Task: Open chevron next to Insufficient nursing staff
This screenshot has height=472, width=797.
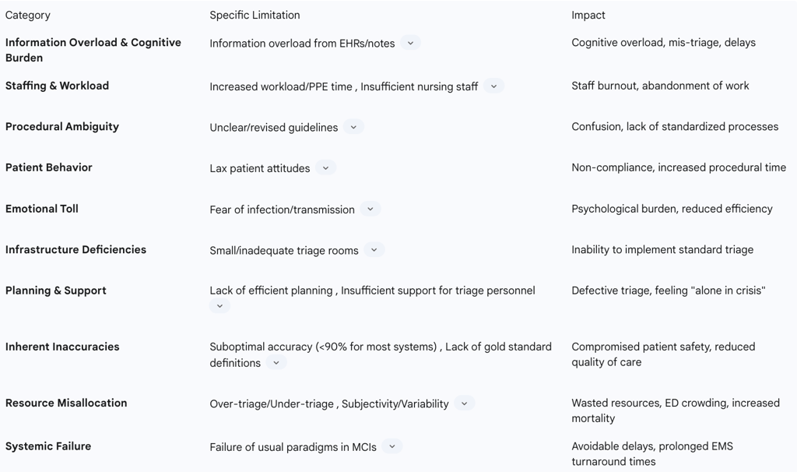Action: [x=493, y=86]
